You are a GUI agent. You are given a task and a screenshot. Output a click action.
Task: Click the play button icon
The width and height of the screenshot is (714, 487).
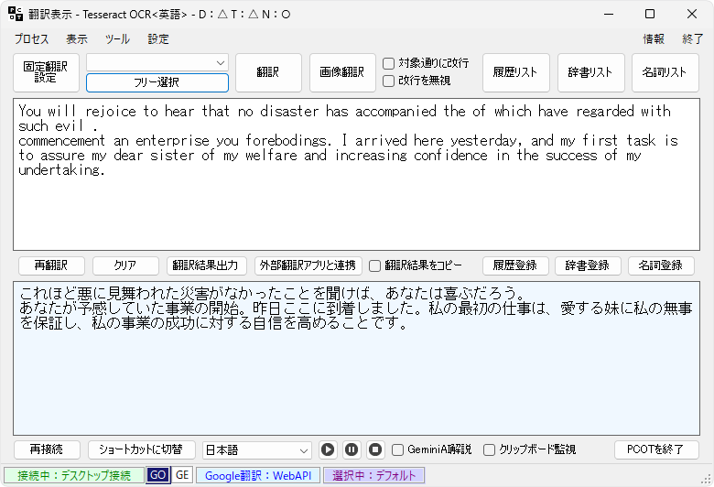[x=328, y=449]
